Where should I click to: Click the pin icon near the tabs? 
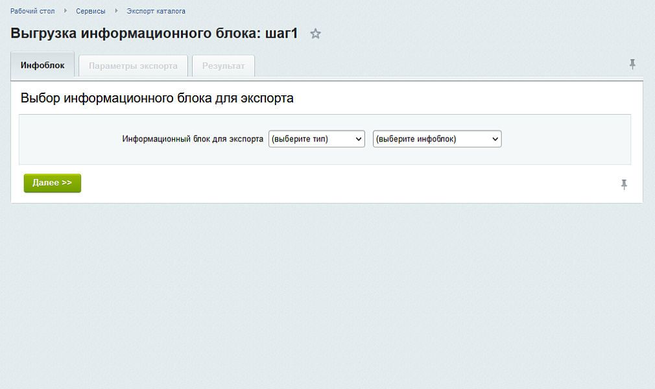click(x=632, y=64)
